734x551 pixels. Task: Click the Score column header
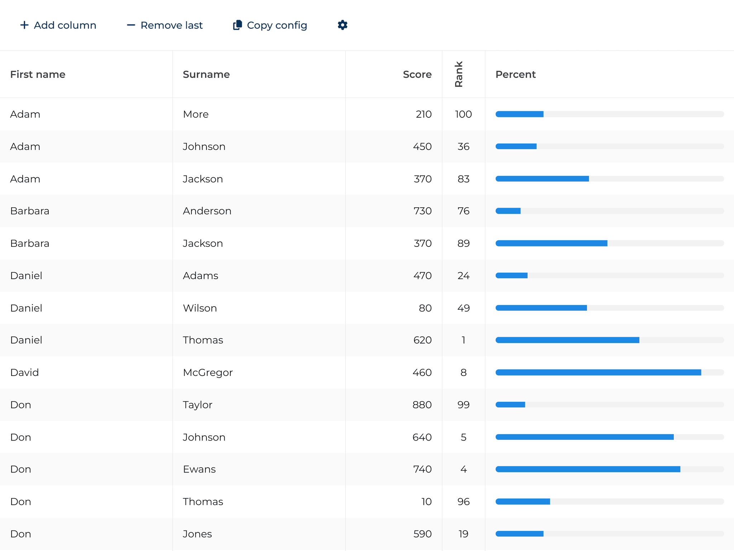tap(417, 74)
